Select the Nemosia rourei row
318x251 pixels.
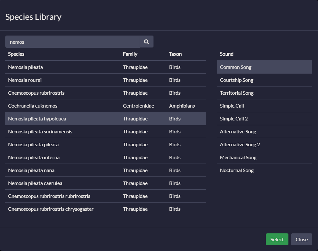point(106,80)
